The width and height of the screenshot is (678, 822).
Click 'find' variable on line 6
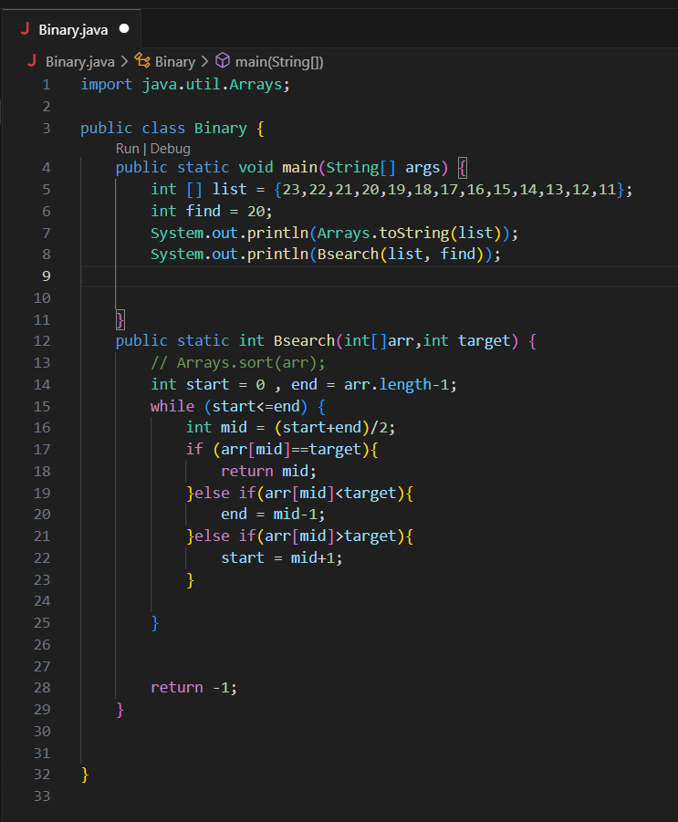click(x=203, y=211)
